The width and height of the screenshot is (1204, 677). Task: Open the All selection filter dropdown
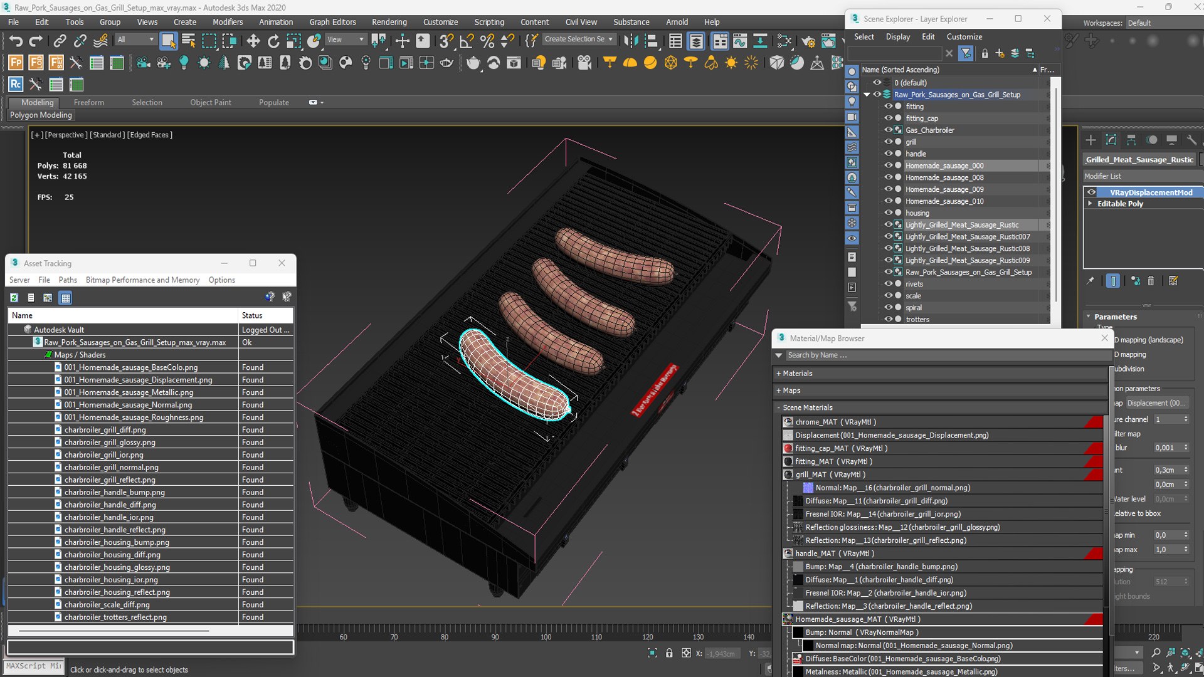click(135, 39)
